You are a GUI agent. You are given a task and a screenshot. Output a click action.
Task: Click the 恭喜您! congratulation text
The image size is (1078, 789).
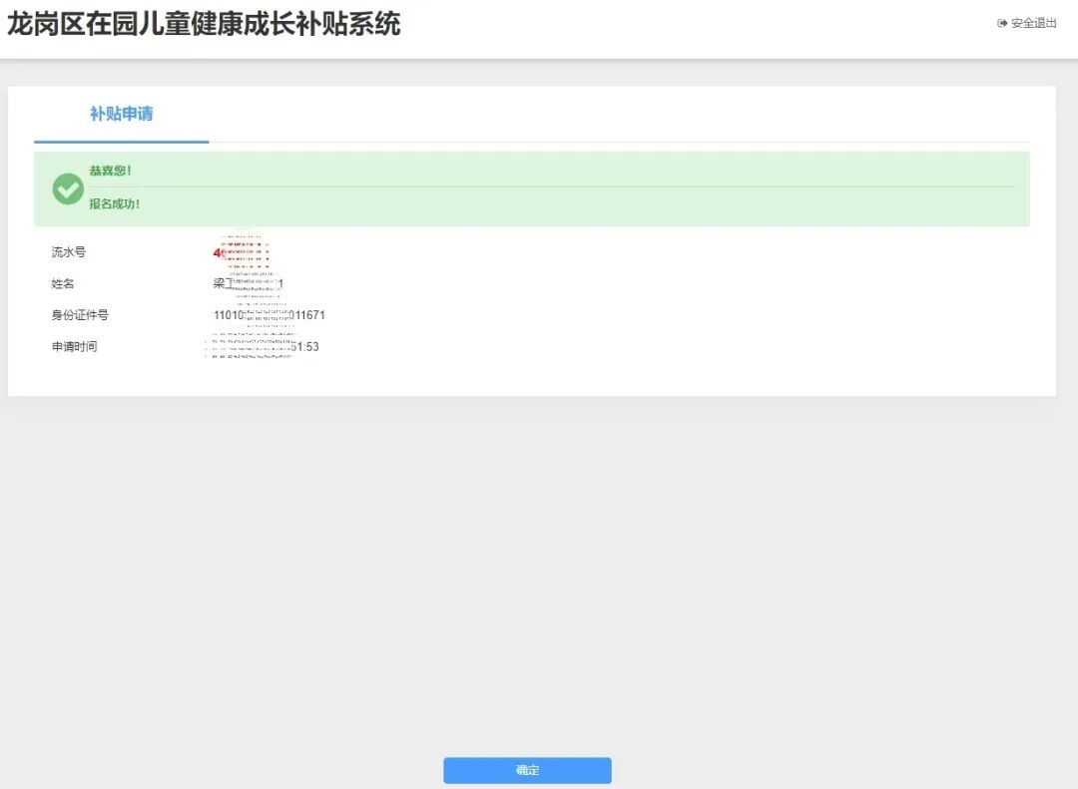(111, 171)
